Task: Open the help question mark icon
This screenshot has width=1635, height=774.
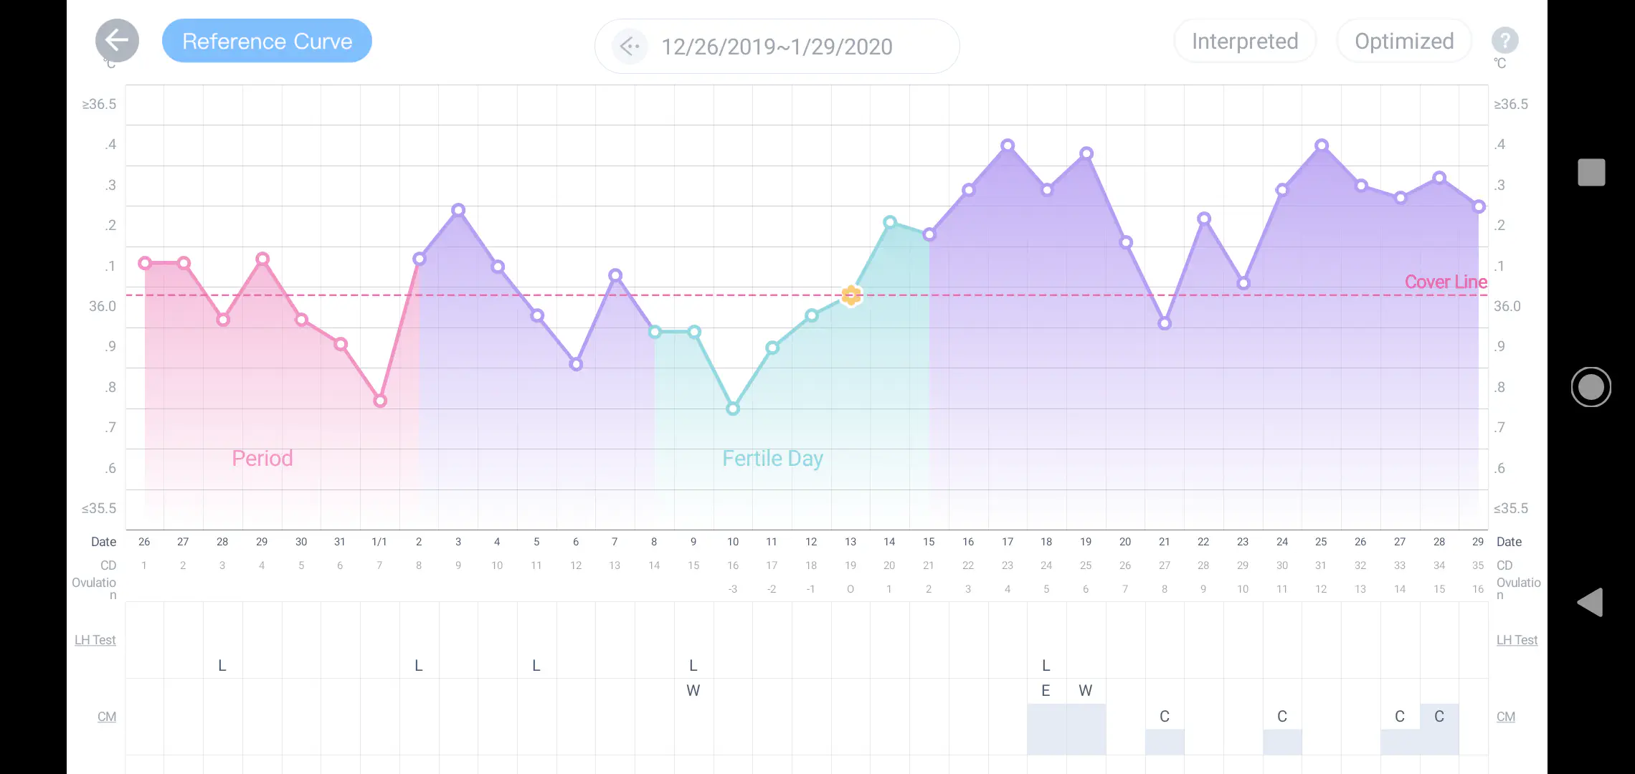Action: pyautogui.click(x=1504, y=41)
